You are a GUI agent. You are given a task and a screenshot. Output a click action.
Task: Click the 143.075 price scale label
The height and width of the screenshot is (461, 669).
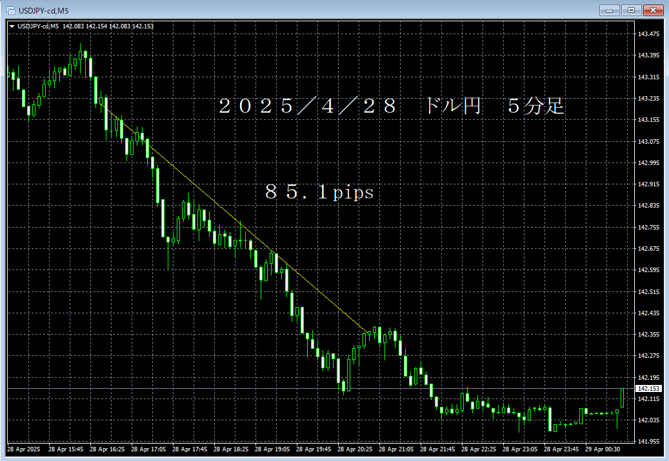pos(648,142)
